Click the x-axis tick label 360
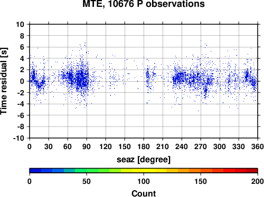264x197 pixels. pos(258,146)
